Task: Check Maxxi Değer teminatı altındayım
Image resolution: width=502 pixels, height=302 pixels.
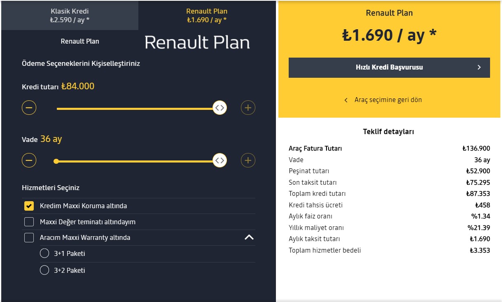Action: (x=29, y=222)
